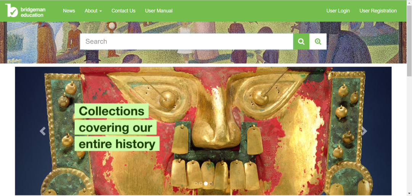Screen dimensions: 412x196
Task: Click the page vertical scrollbar thumb
Action: coord(409,42)
